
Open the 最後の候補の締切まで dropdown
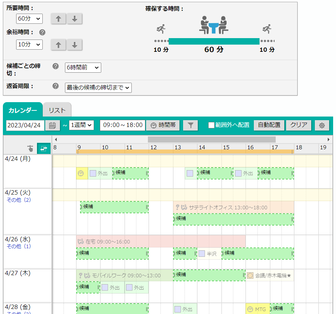pos(98,88)
